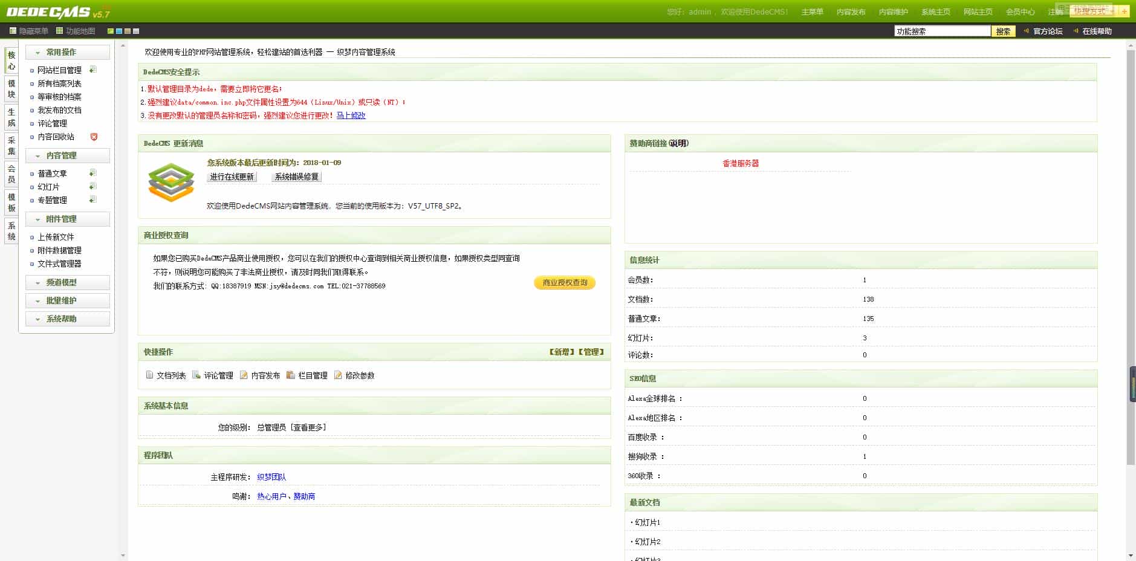Click the 系统错误修复 button
This screenshot has height=561, width=1136.
point(296,177)
